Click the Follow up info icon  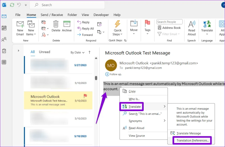(107, 74)
